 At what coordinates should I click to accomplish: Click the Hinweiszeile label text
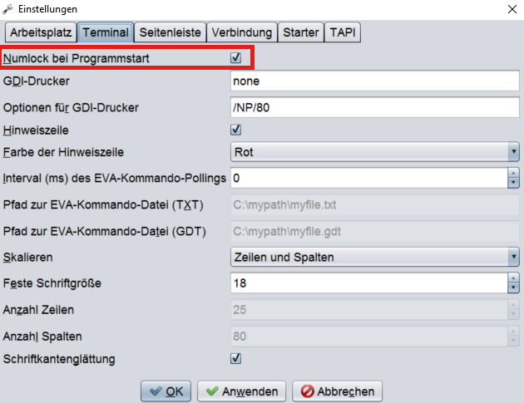tap(36, 130)
